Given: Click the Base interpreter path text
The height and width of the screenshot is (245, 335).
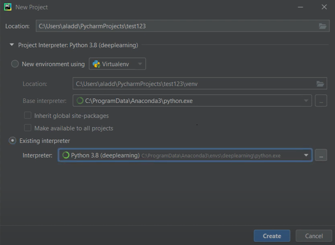Looking at the screenshot, I should click(139, 101).
